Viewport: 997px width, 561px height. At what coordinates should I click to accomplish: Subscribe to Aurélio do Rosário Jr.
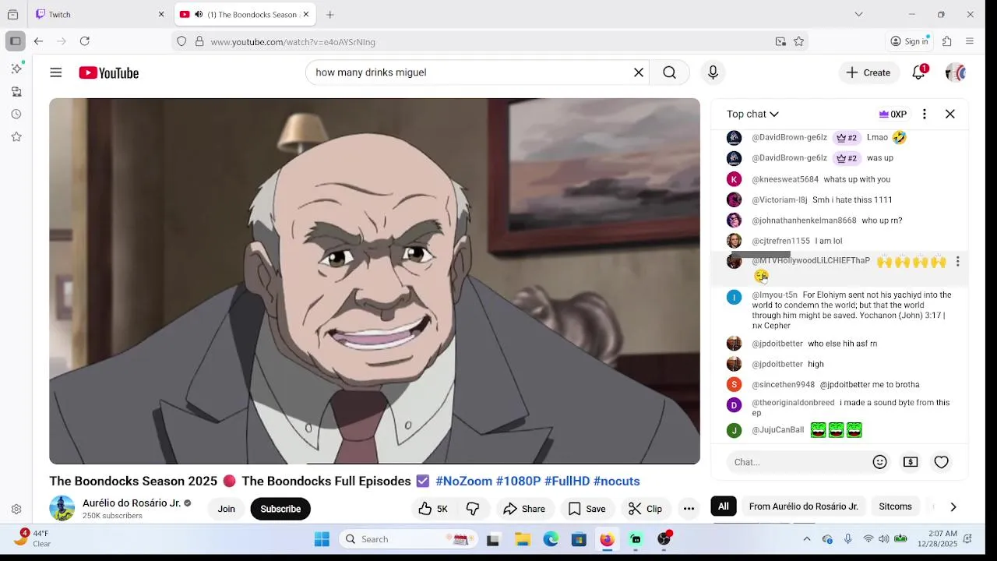[280, 509]
